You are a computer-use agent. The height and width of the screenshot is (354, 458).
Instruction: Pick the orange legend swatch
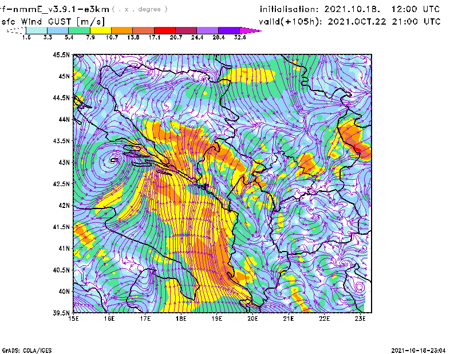(x=122, y=30)
